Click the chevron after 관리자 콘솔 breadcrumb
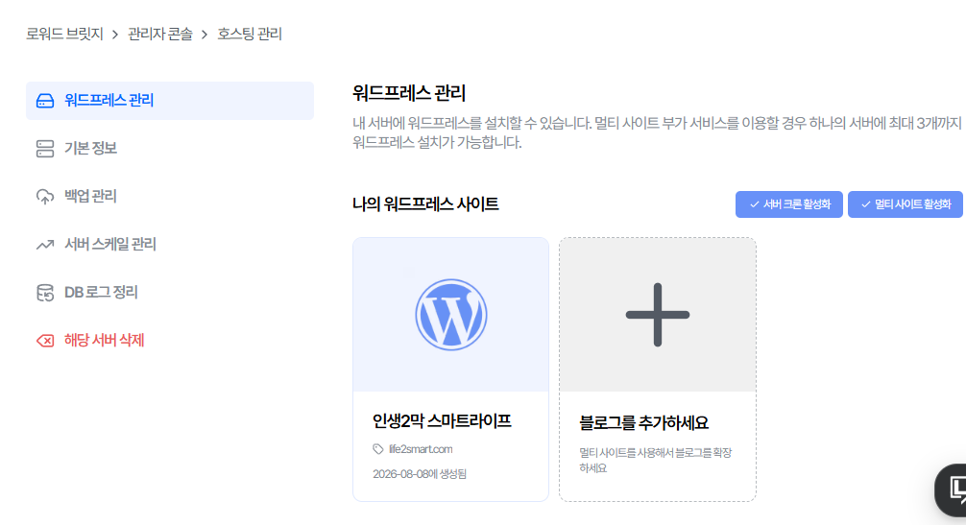Image resolution: width=966 pixels, height=525 pixels. point(205,35)
